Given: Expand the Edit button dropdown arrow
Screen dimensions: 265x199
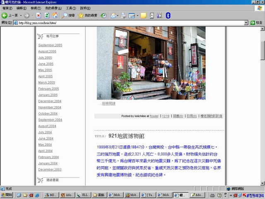Looking at the screenshot, I should pyautogui.click(x=137, y=16).
